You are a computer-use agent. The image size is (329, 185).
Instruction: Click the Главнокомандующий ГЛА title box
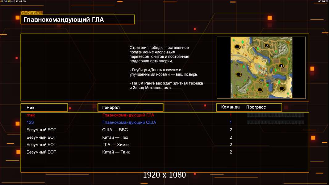pos(78,19)
